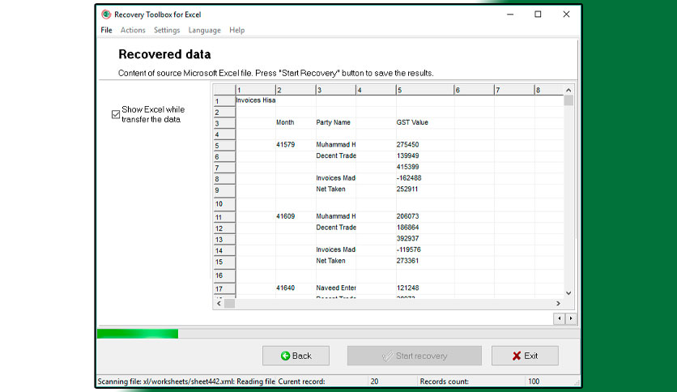This screenshot has width=677, height=392.
Task: Open the File menu
Action: coord(106,30)
